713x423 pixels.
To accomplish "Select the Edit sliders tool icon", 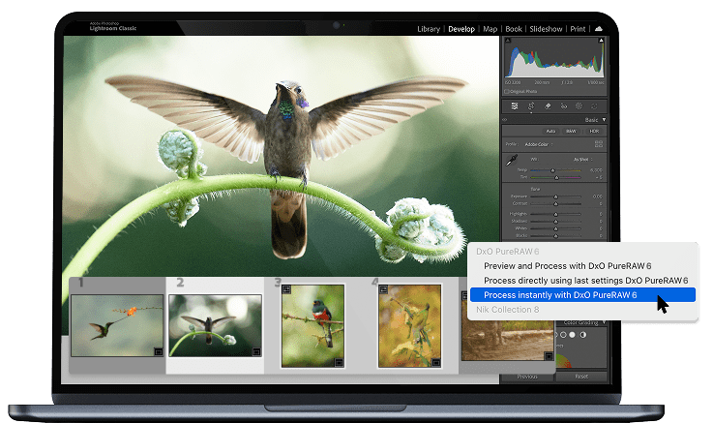I will pos(515,106).
